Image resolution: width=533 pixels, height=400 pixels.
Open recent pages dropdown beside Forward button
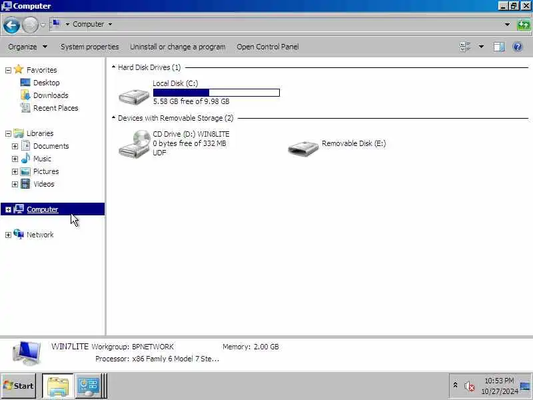(43, 25)
